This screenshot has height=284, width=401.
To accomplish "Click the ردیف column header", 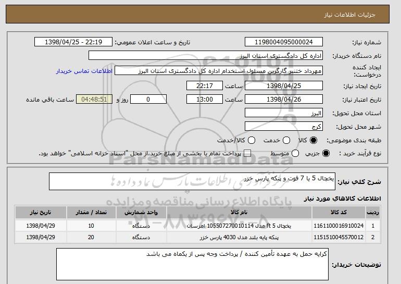I will point(373,213).
